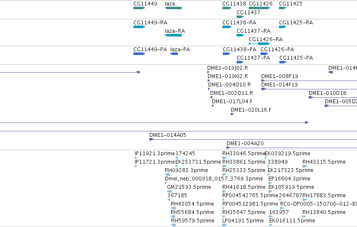Image resolution: width=357 pixels, height=227 pixels.
Task: Select the CG11425 gene label
Action: 291,4
